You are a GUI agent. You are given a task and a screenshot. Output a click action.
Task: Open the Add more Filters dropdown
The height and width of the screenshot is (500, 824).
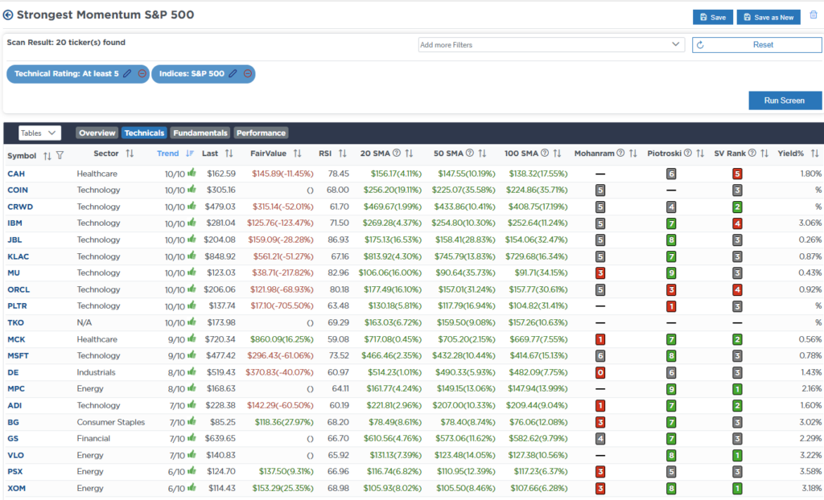pos(551,45)
